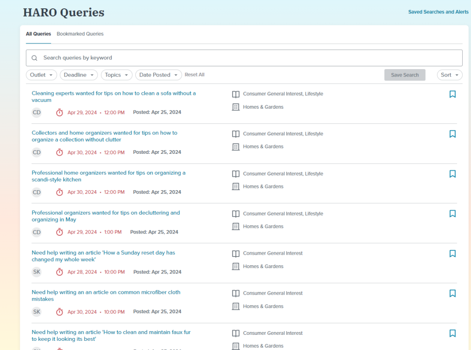Open the Outlet filter dropdown
Viewport: 471px width, 350px height.
[x=41, y=75]
